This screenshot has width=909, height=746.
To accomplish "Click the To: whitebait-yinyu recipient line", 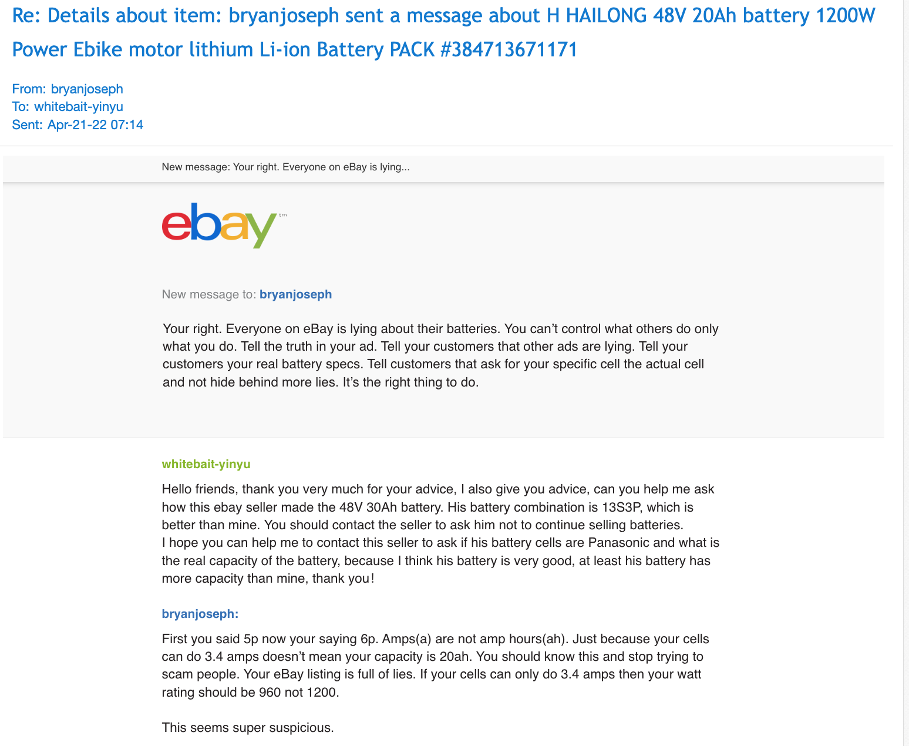I will click(68, 107).
